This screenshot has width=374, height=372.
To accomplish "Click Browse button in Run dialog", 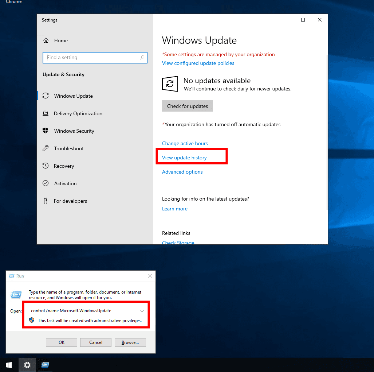I will click(130, 342).
